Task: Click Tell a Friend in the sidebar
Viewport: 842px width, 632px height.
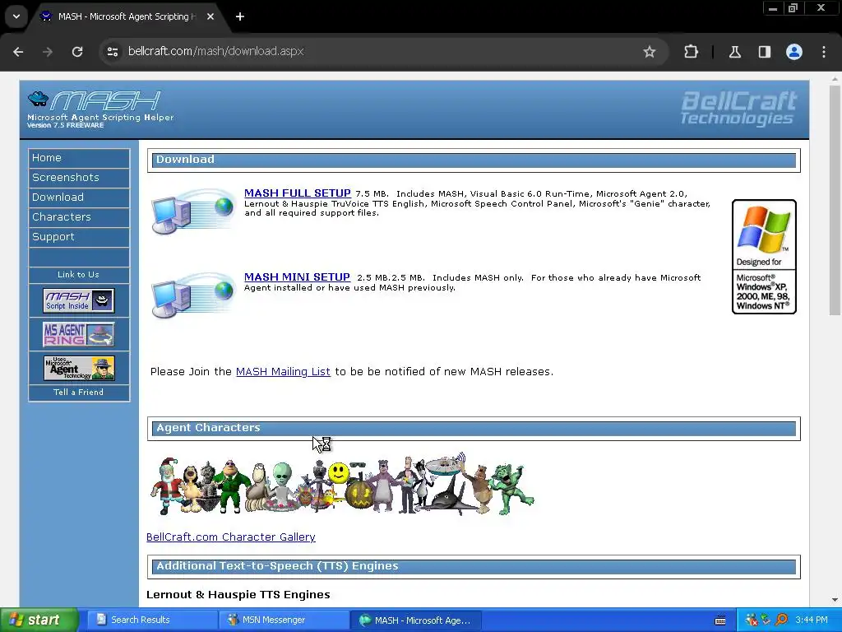Action: point(78,393)
